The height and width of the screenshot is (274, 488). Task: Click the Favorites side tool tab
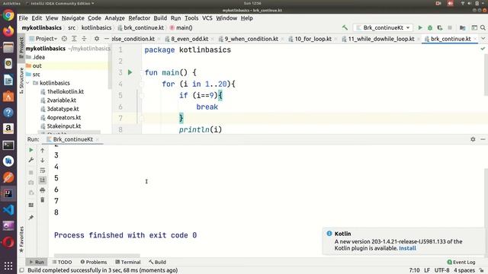tap(21, 240)
